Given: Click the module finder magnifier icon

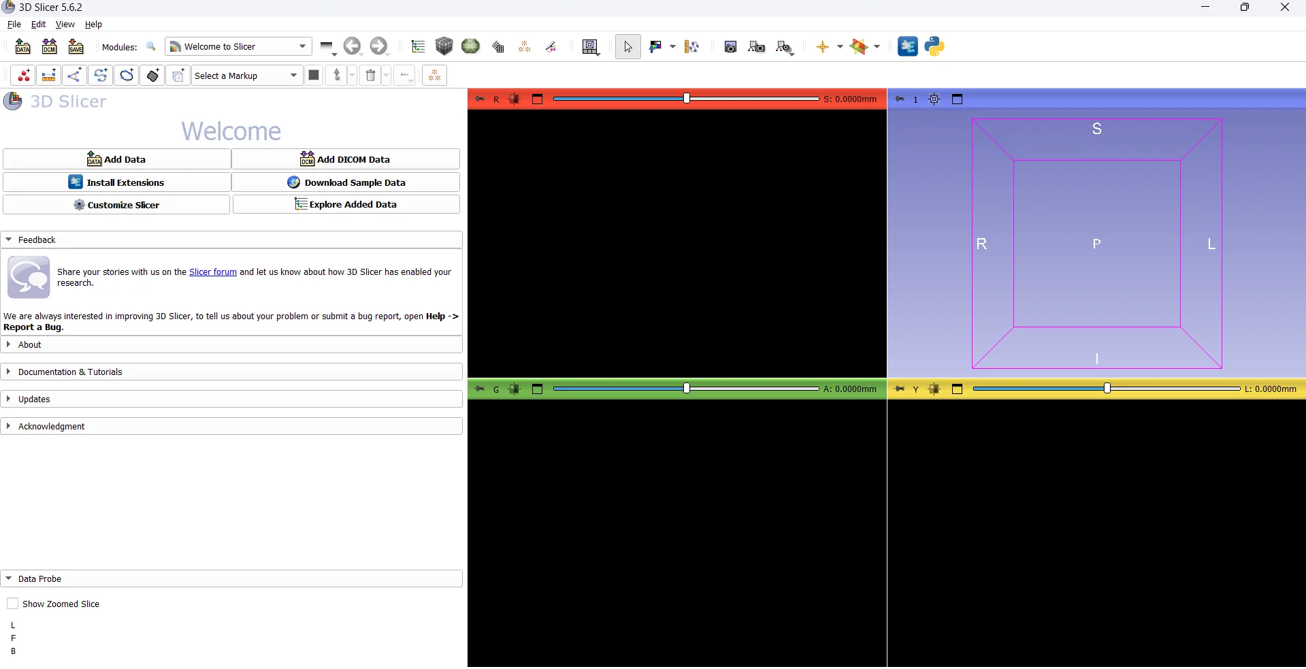Looking at the screenshot, I should [151, 46].
